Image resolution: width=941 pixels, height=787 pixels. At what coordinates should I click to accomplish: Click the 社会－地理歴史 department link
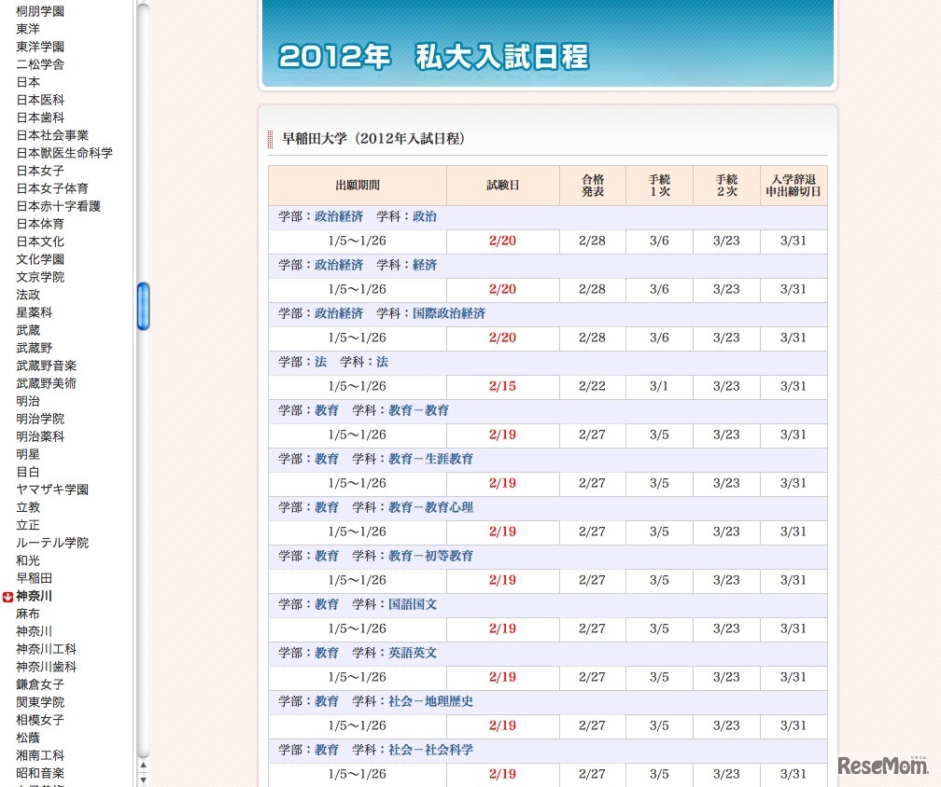click(x=430, y=701)
